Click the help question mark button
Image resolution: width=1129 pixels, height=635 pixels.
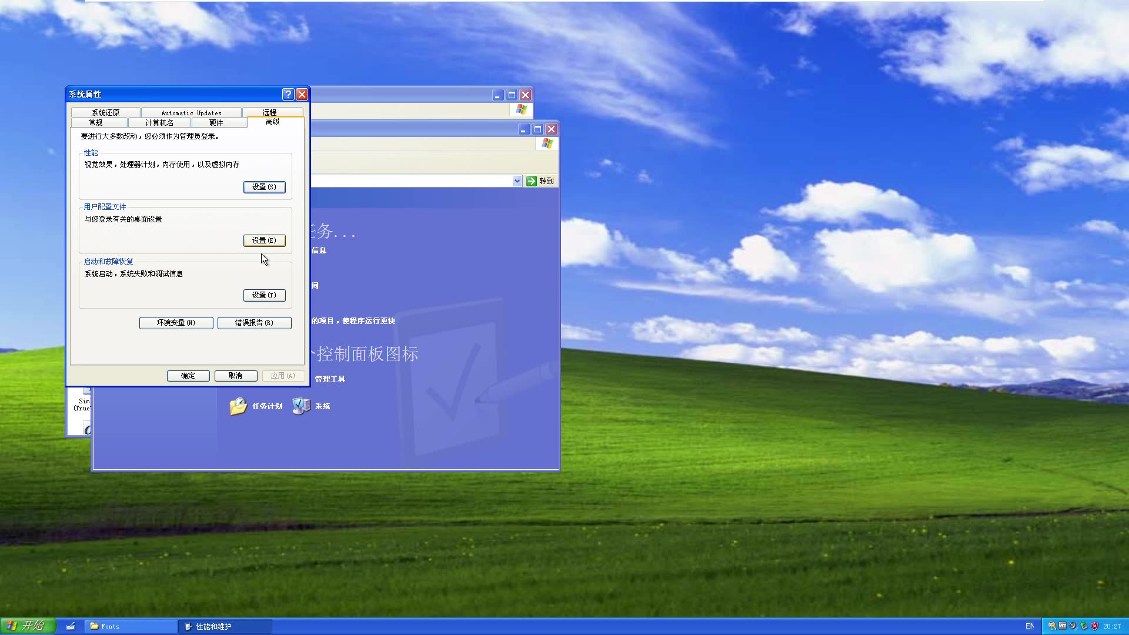[288, 94]
